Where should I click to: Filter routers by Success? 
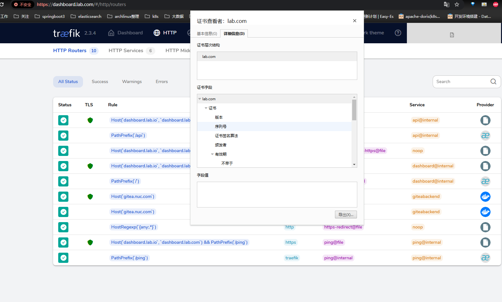100,82
